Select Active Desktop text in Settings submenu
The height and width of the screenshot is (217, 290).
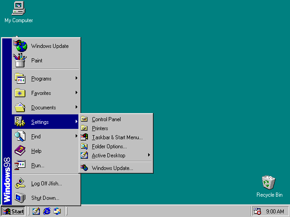click(x=109, y=156)
